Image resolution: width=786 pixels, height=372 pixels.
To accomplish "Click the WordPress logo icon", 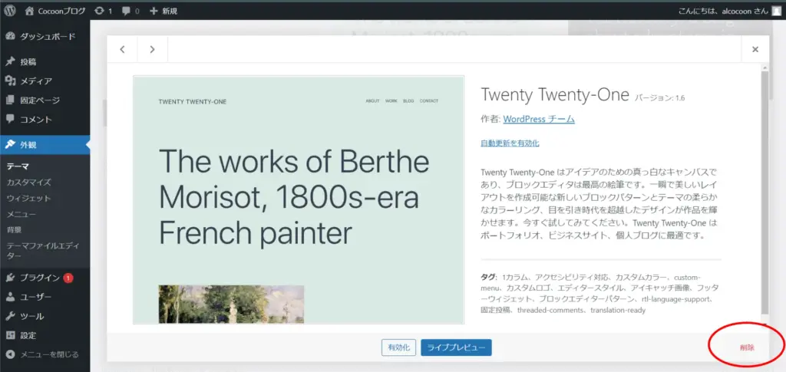I will tap(10, 11).
